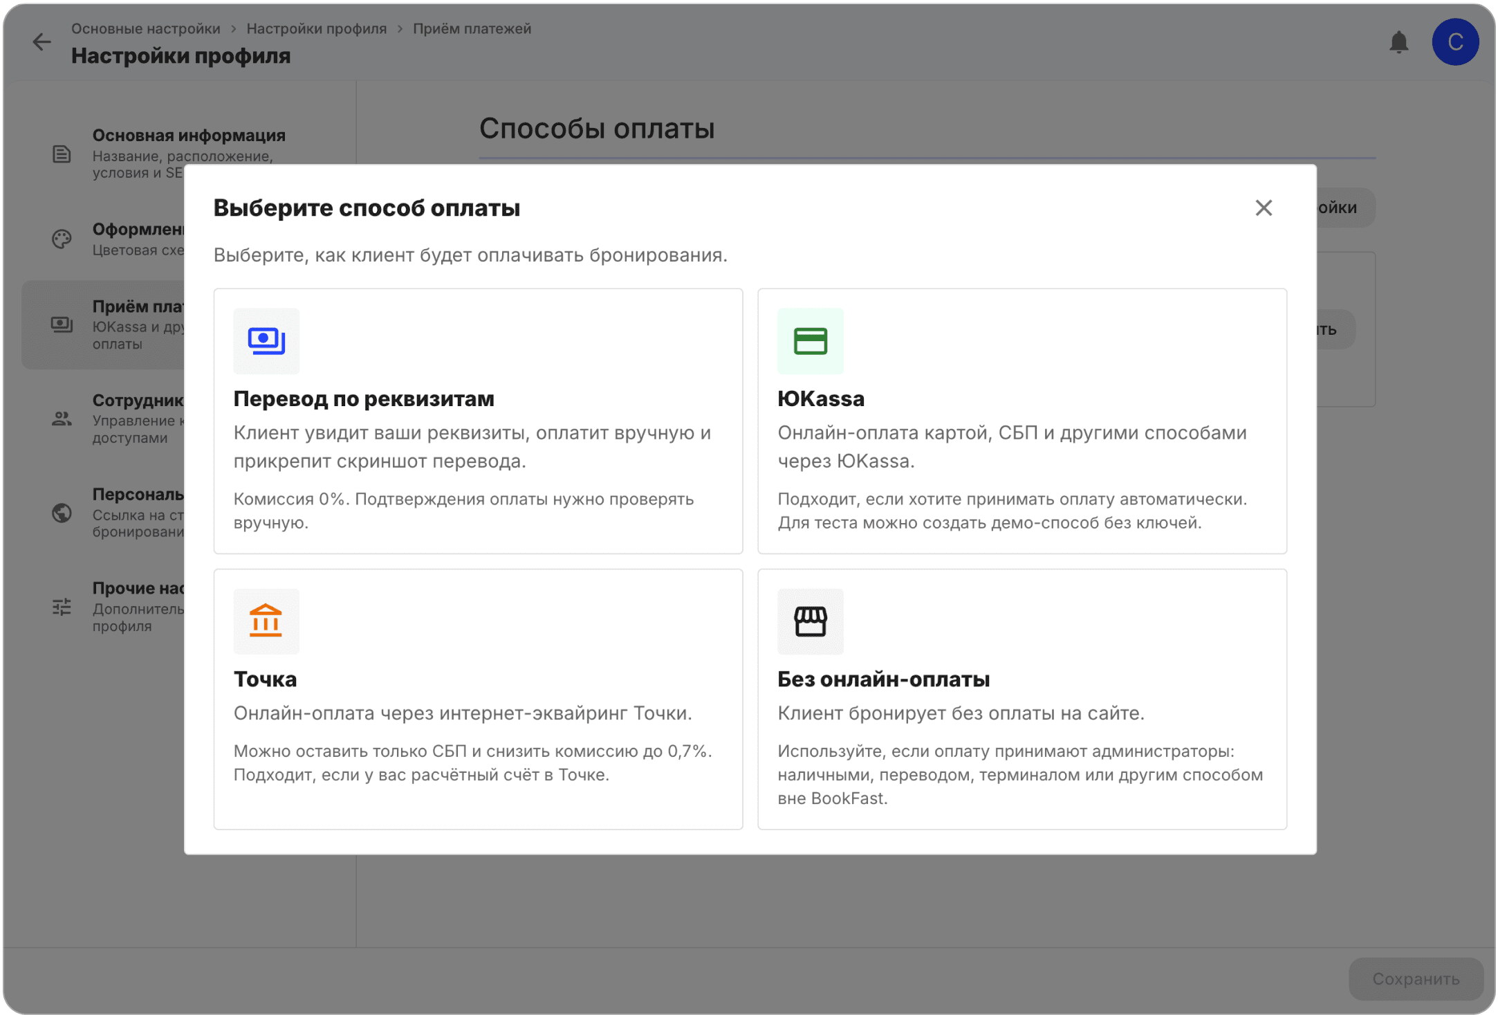Click the Сохранить button

click(1416, 978)
